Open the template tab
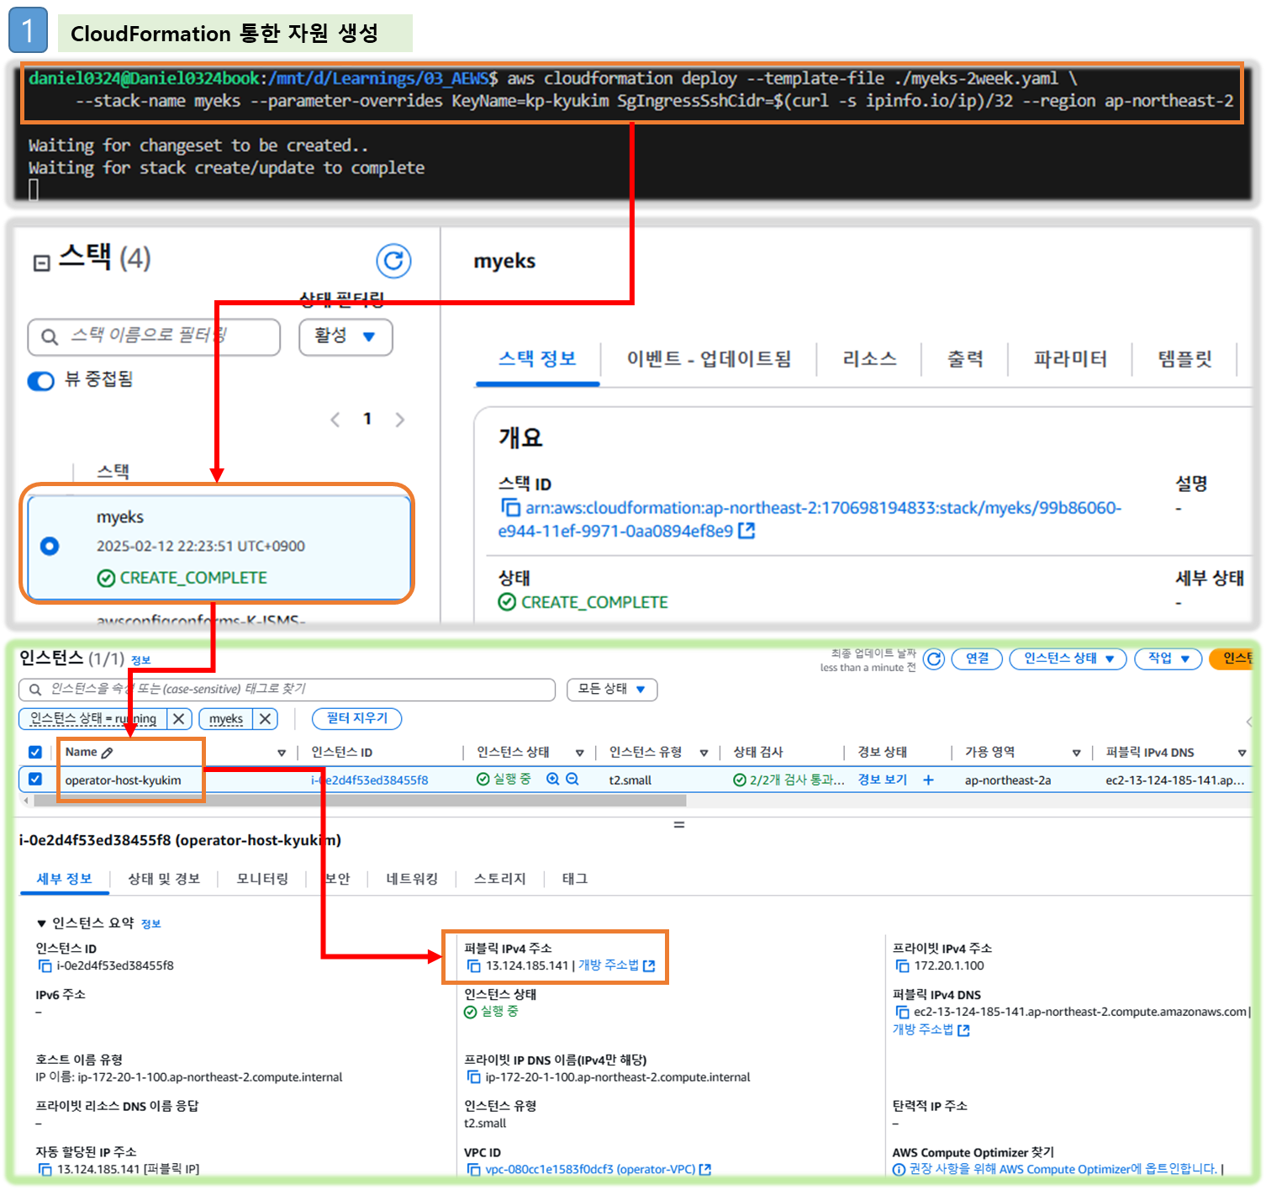1266x1190 pixels. click(1184, 359)
